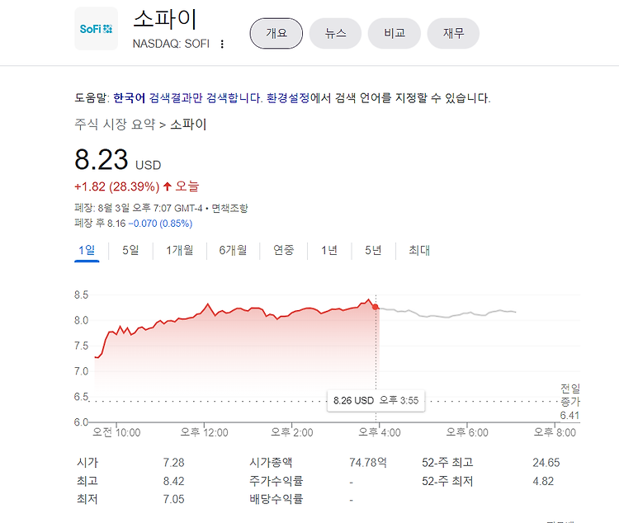Open the 환경설정 settings link
Image resolution: width=619 pixels, height=523 pixels.
[288, 98]
